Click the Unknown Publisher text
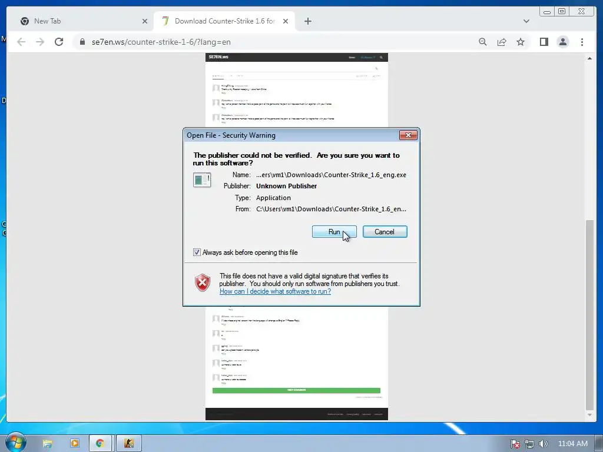The width and height of the screenshot is (603, 452). [x=287, y=186]
